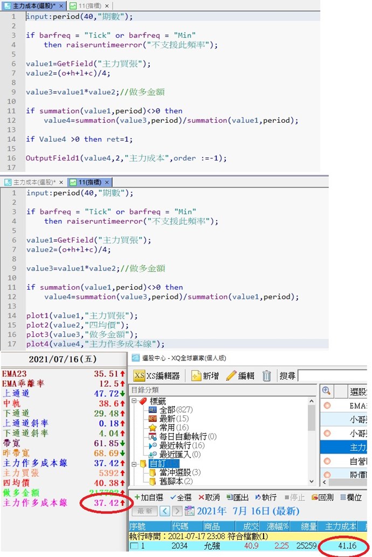The image size is (372, 557).
Task: Click 回測 backtest button
Action: (x=322, y=497)
